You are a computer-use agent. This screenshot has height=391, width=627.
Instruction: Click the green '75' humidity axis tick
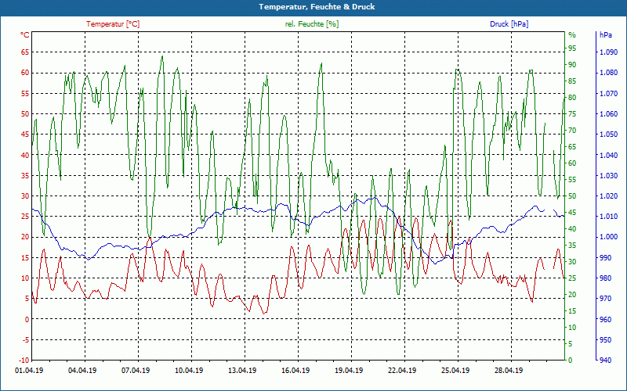[x=572, y=113]
